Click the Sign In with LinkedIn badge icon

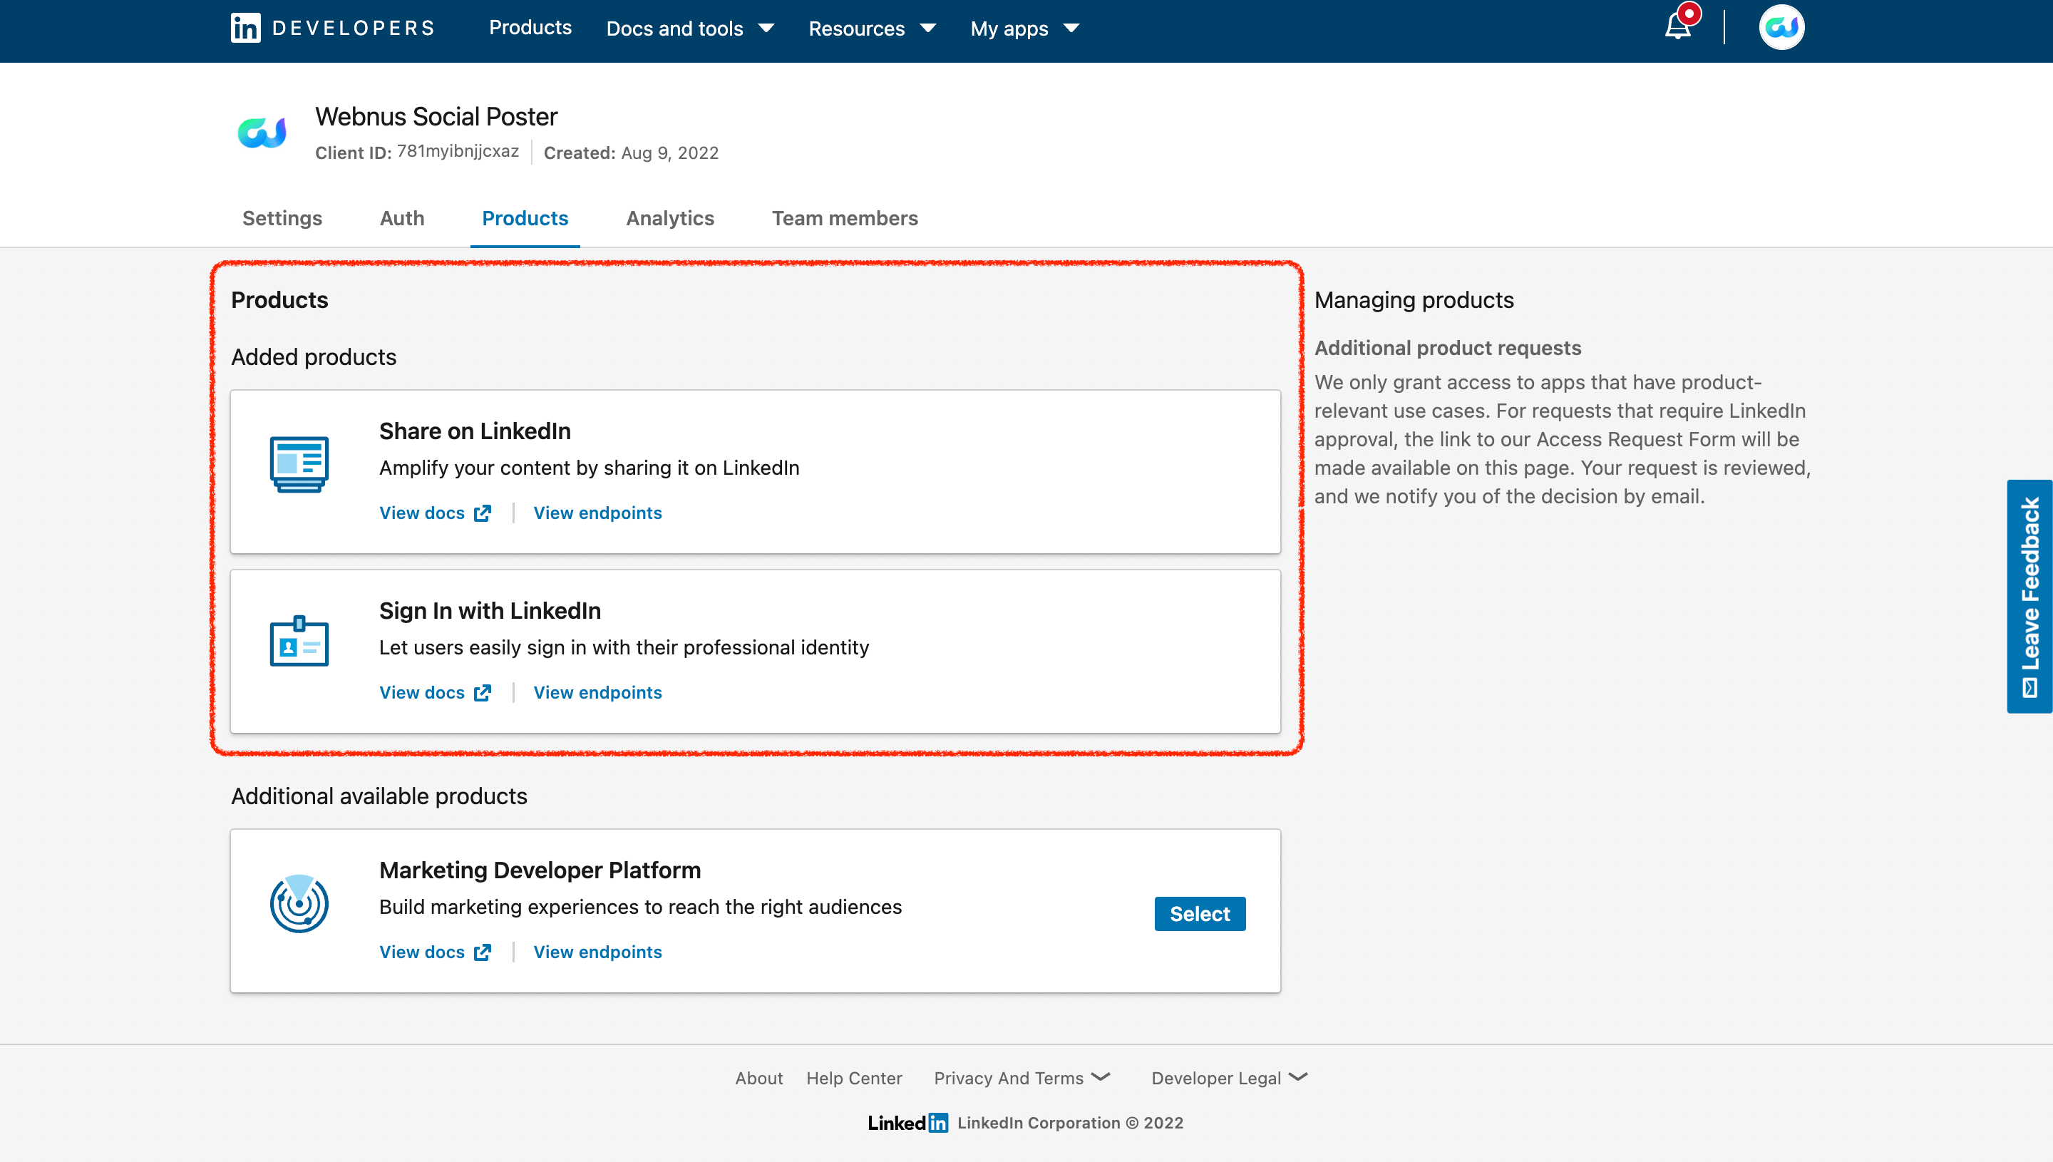299,641
